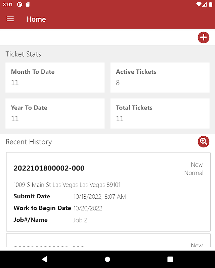Tap the New Normal status label
The image size is (215, 268).
point(194,169)
